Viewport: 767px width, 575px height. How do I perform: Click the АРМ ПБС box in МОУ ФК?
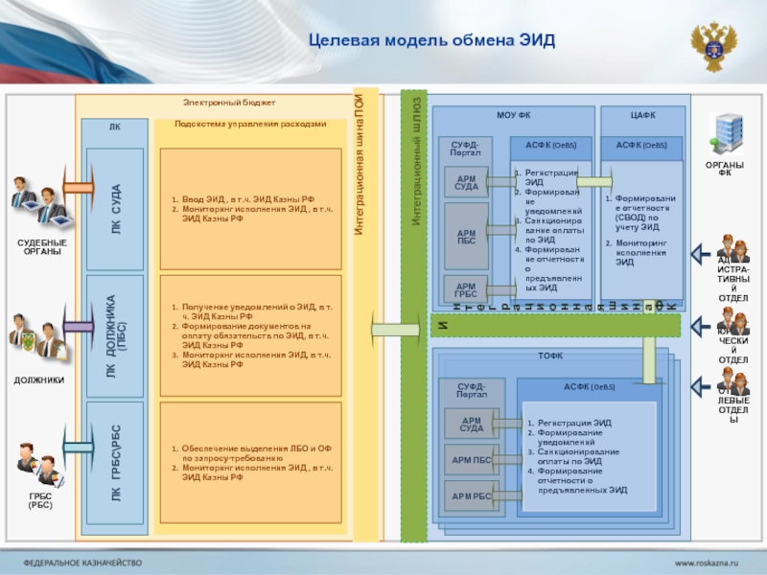tap(466, 236)
